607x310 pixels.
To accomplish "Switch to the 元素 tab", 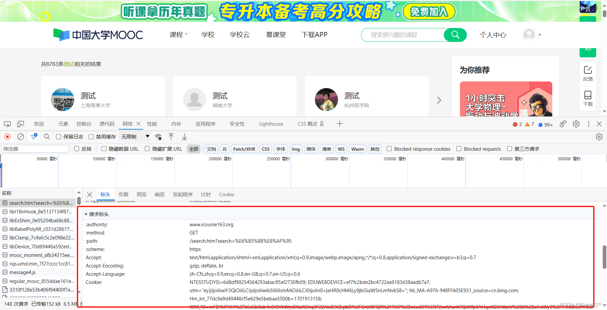I will coord(63,124).
